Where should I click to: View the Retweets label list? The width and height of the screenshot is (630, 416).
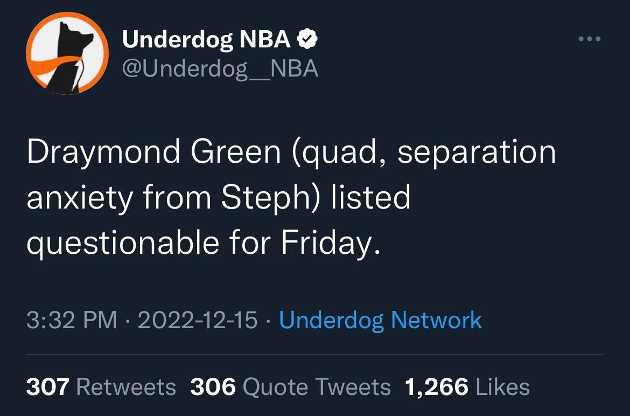(126, 387)
